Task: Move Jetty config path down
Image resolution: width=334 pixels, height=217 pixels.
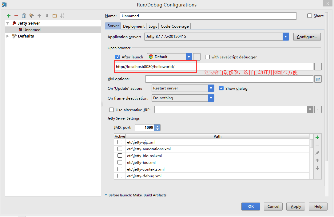Action: tap(317, 168)
